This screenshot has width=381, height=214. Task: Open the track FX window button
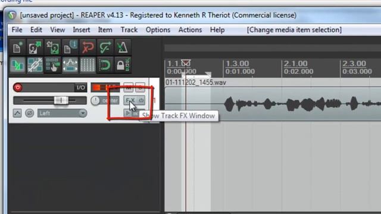click(x=130, y=100)
